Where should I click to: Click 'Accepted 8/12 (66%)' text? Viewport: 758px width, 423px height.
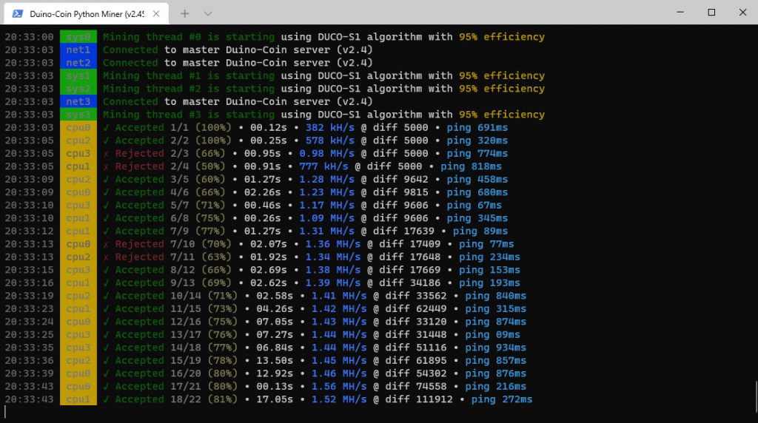pyautogui.click(x=173, y=270)
